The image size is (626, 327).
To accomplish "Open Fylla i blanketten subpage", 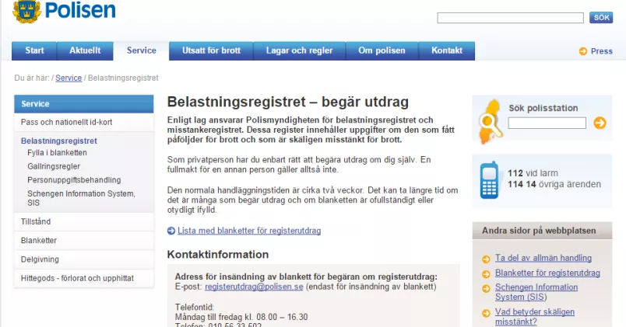I will tap(57, 152).
